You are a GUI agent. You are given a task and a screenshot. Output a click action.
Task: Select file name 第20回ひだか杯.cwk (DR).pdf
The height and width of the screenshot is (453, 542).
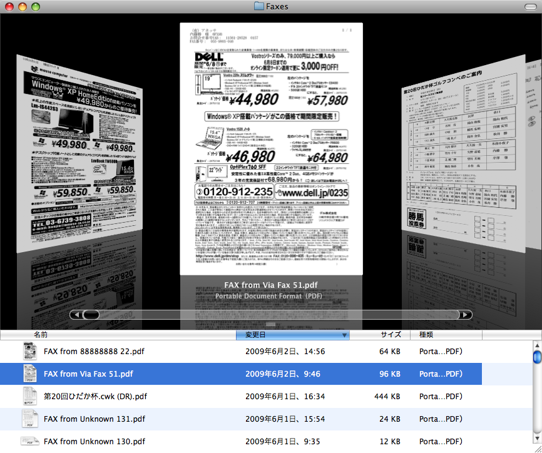tap(95, 396)
